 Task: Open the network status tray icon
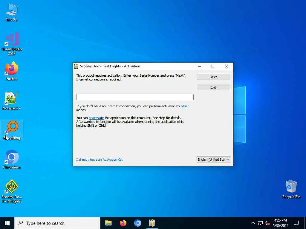pyautogui.click(x=260, y=223)
